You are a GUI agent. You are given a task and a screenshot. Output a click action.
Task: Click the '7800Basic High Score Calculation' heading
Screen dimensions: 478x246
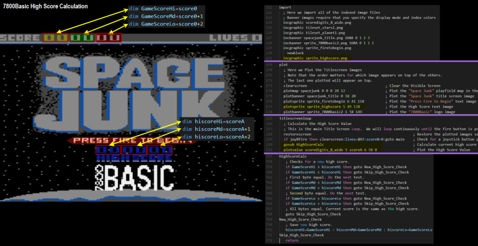45,7
